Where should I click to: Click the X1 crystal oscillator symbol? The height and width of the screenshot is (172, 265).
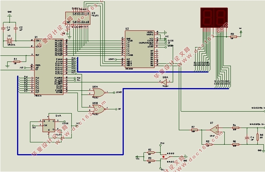(9, 41)
